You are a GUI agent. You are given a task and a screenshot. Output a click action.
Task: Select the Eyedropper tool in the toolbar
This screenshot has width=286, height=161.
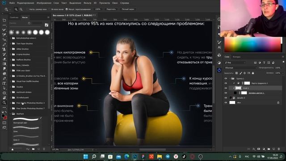pyautogui.click(x=4, y=35)
